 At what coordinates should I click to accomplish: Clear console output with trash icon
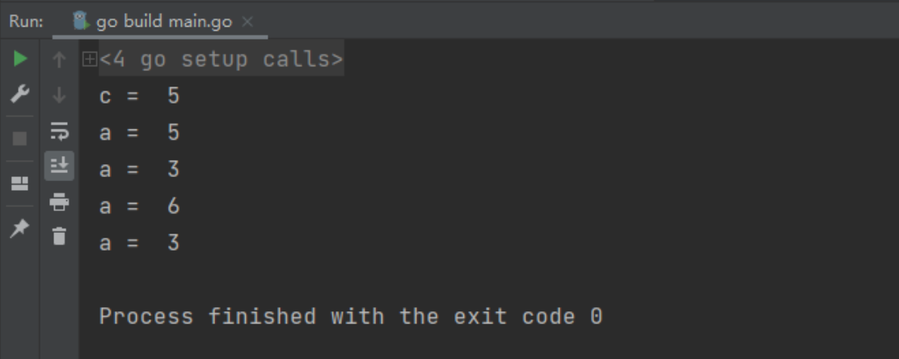click(x=59, y=236)
